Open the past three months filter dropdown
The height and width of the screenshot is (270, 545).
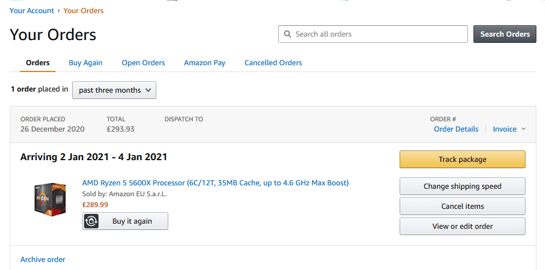coord(114,90)
